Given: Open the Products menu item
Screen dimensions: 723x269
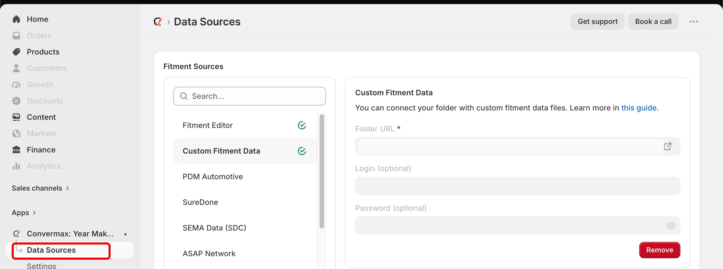Looking at the screenshot, I should pos(43,52).
